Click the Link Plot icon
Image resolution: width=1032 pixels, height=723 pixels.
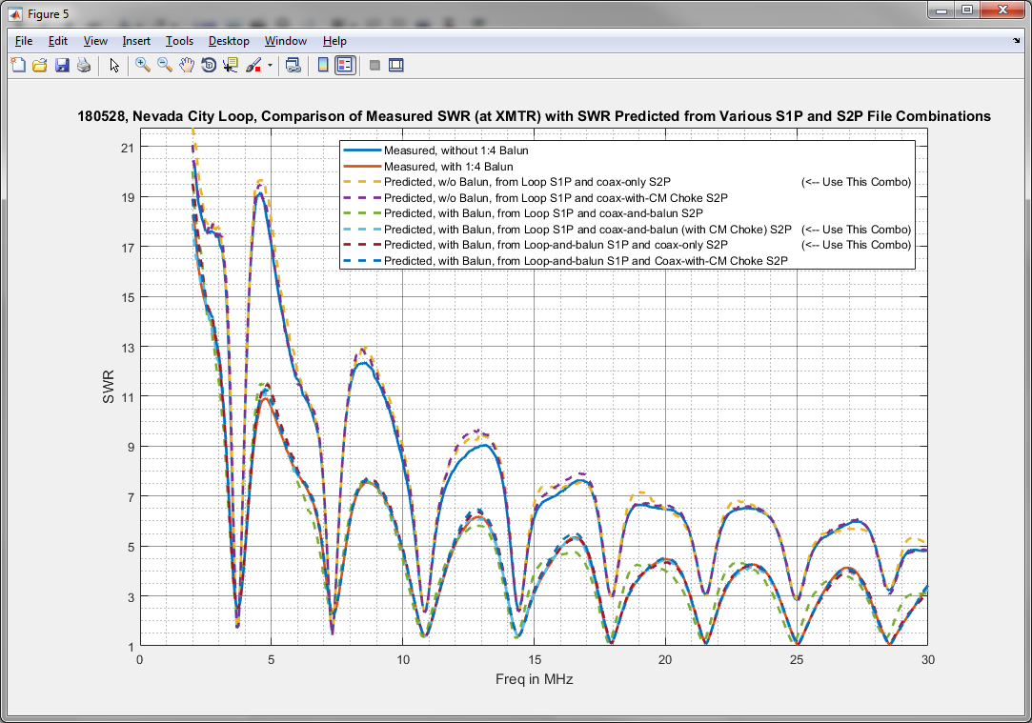pyautogui.click(x=293, y=65)
